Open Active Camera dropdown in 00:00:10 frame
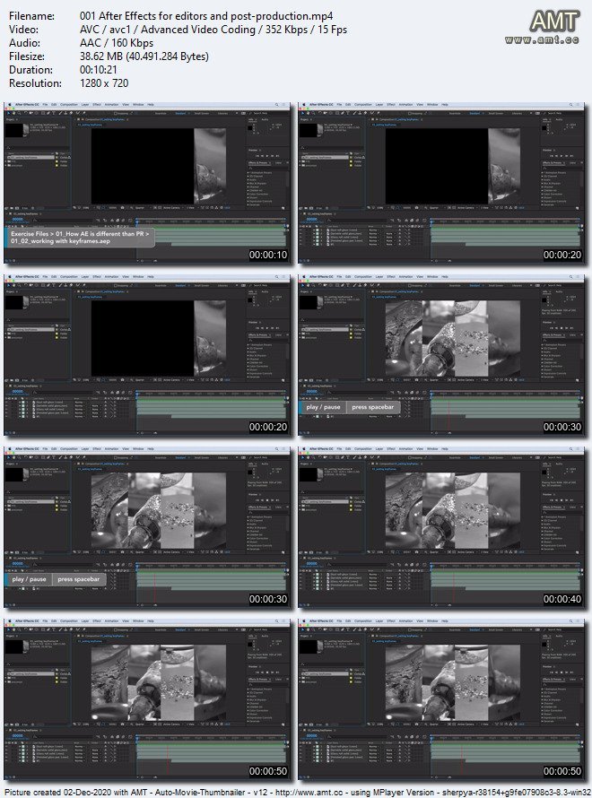 pos(171,208)
